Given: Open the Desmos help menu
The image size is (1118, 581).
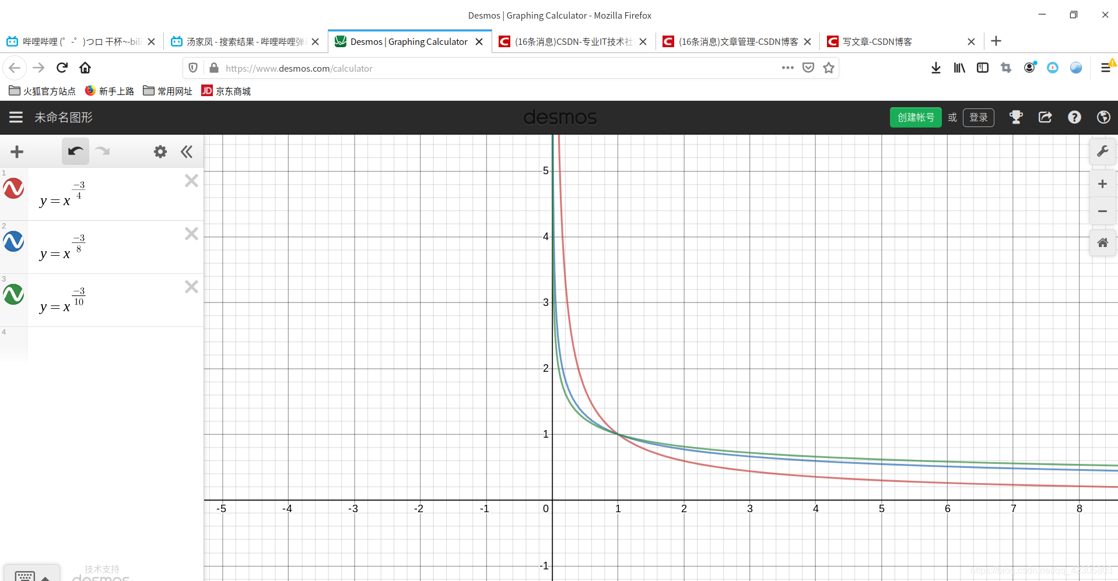Looking at the screenshot, I should pos(1074,117).
